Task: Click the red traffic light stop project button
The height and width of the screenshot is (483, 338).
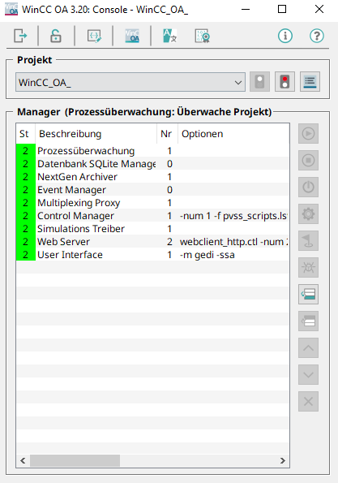Action: point(285,82)
